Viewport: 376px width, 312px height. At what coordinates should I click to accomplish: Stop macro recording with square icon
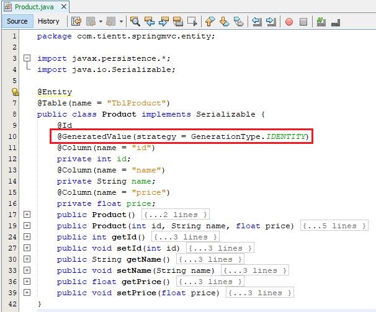tap(303, 22)
